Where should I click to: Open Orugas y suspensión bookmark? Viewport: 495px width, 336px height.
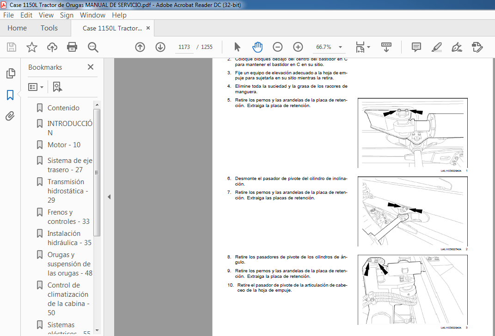coord(70,264)
